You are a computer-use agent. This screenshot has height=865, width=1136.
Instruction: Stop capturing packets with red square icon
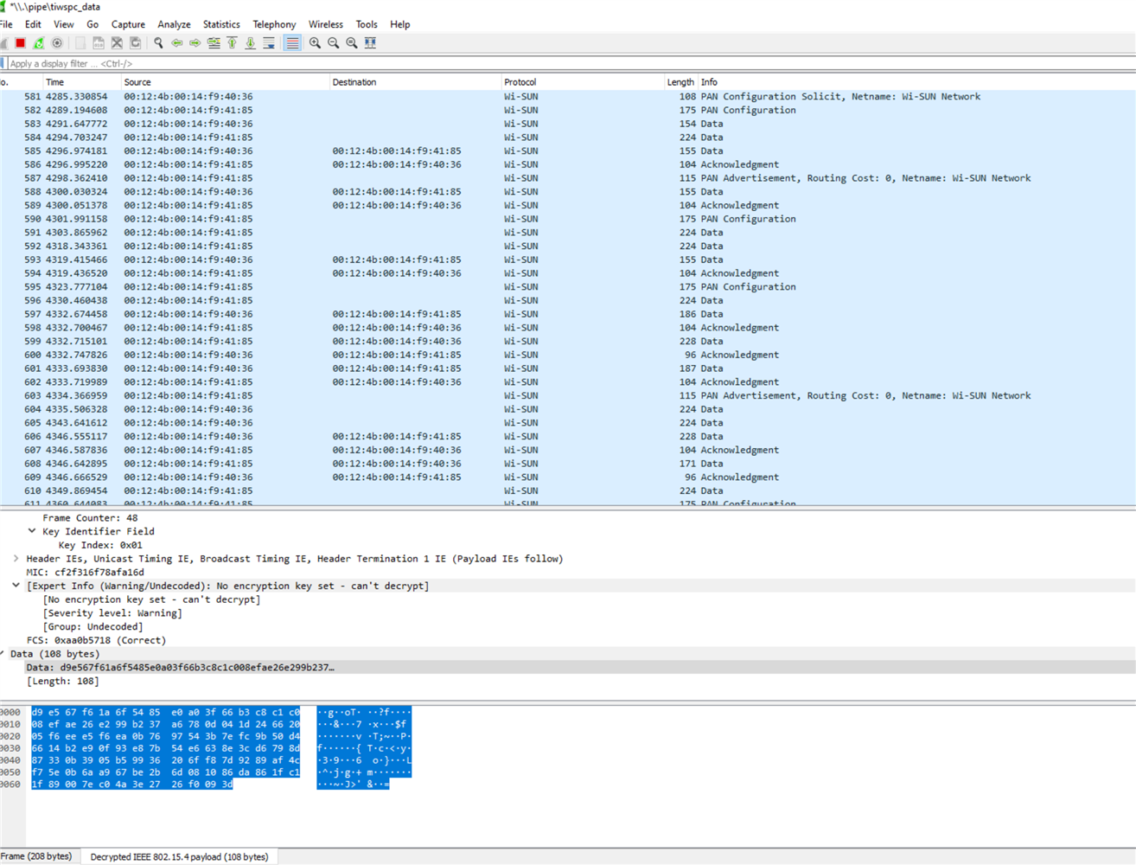click(x=20, y=43)
